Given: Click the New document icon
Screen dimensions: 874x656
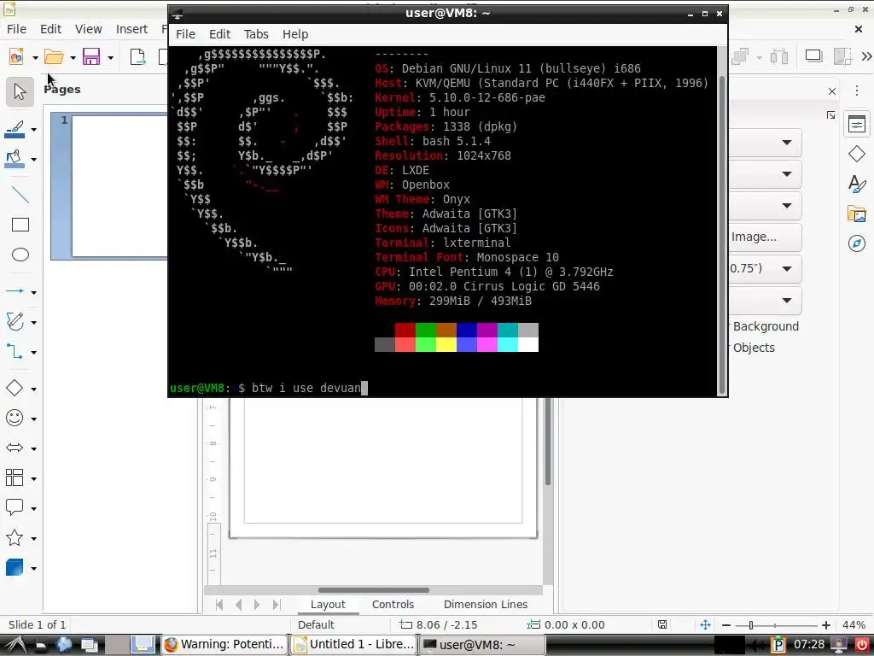Looking at the screenshot, I should click(x=17, y=57).
